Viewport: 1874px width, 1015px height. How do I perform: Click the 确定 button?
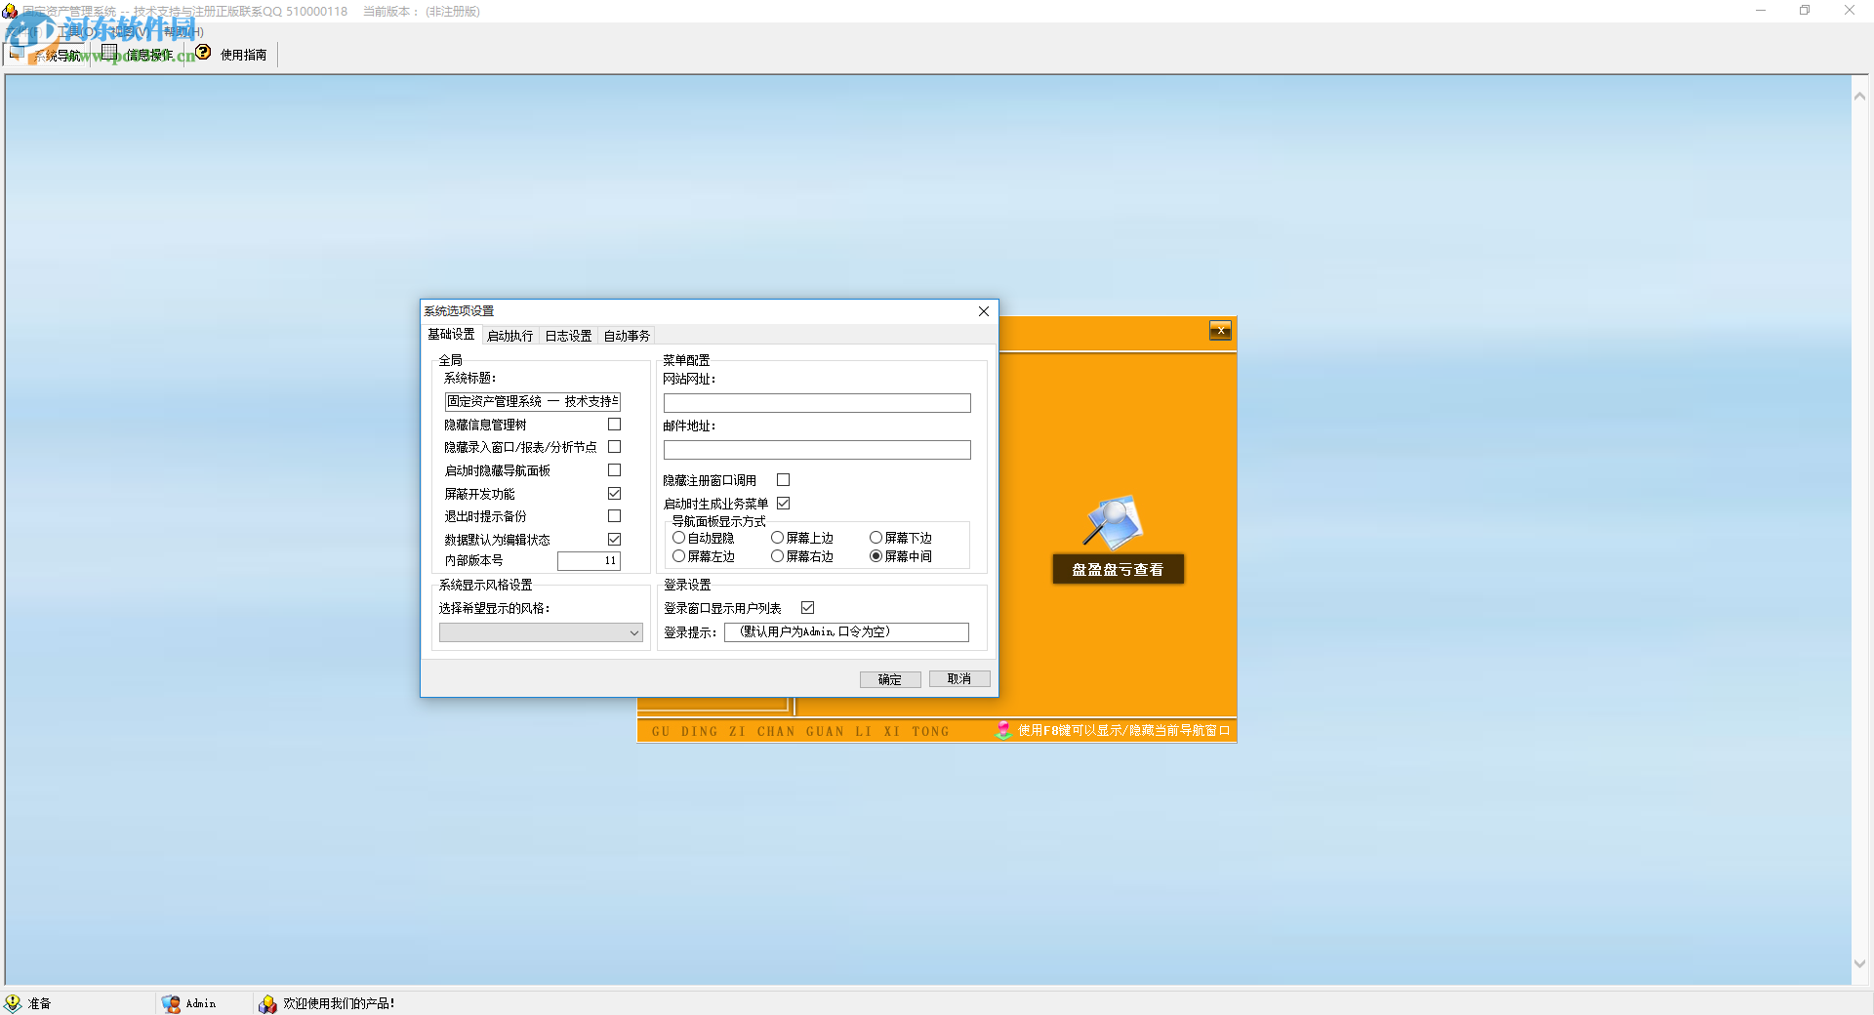click(x=889, y=679)
